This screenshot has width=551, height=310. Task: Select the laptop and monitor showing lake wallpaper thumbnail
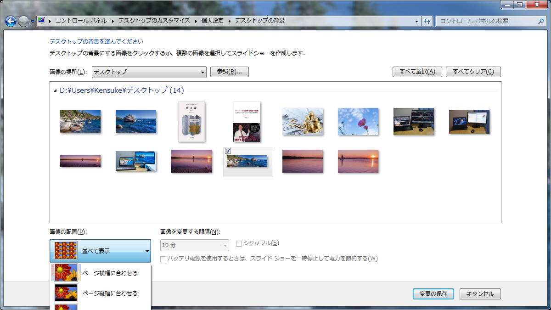(x=136, y=161)
